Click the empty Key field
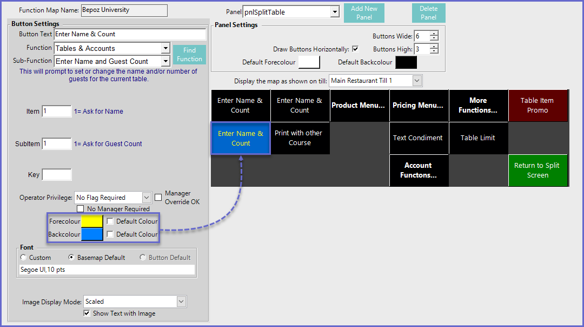The image size is (584, 327). [x=57, y=174]
